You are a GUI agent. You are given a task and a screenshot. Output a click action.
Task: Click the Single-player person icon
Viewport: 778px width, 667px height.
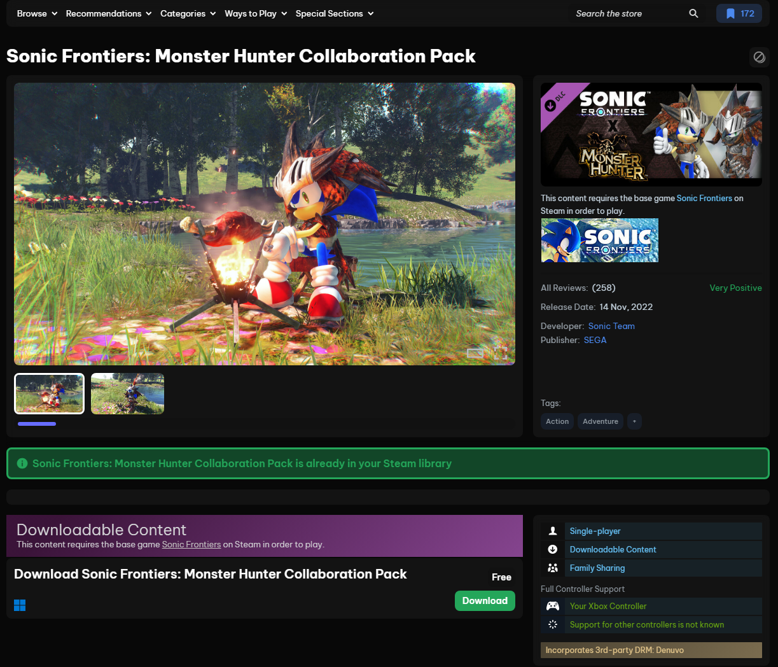pyautogui.click(x=553, y=531)
